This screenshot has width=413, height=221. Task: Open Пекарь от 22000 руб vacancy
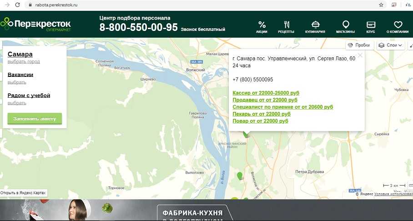click(x=261, y=114)
